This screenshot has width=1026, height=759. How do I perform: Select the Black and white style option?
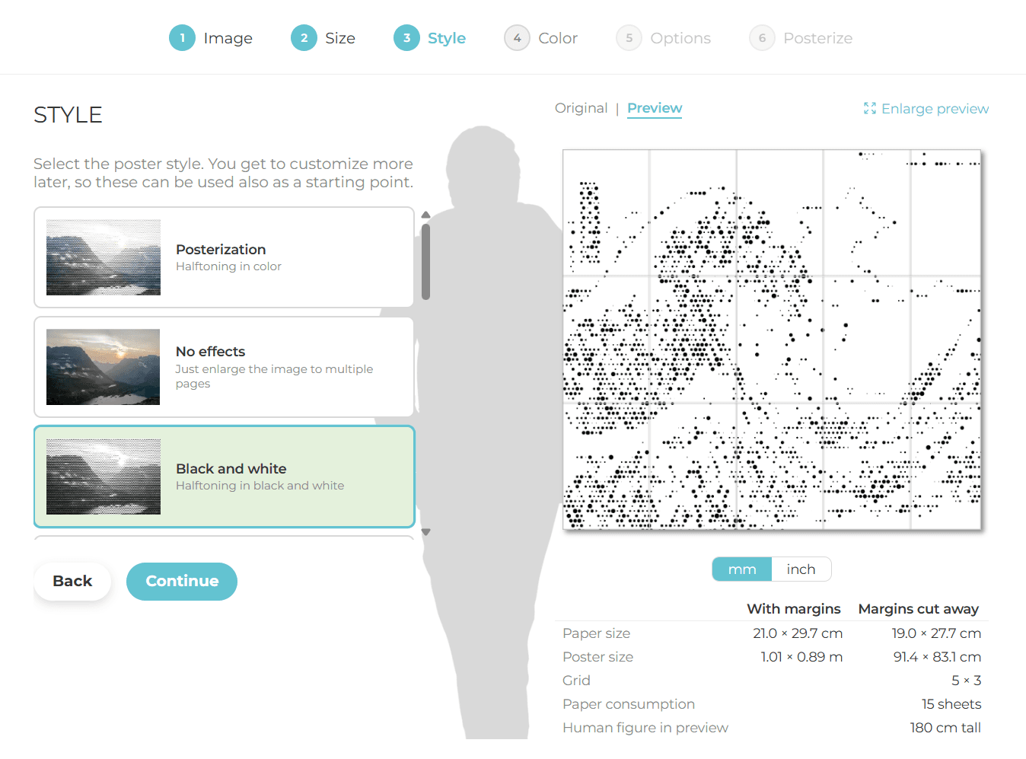click(x=225, y=477)
